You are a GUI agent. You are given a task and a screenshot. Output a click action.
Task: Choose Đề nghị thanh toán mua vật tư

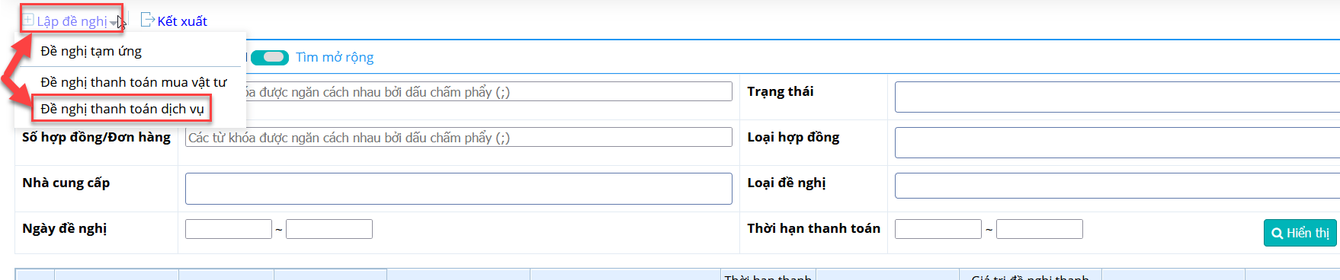(133, 82)
